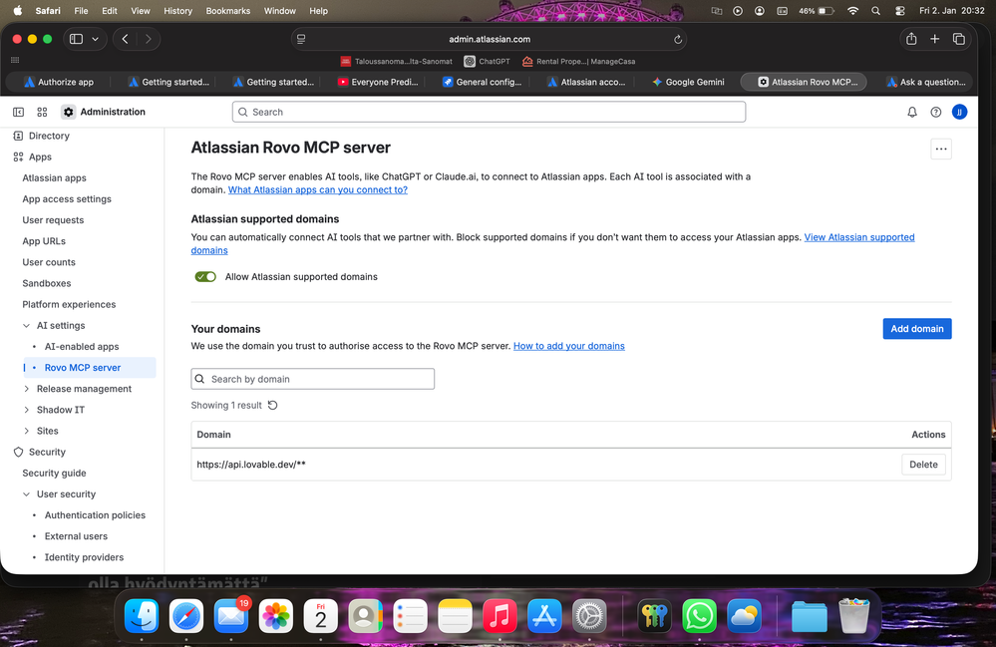Launch Mail from the Dock

coord(231,616)
